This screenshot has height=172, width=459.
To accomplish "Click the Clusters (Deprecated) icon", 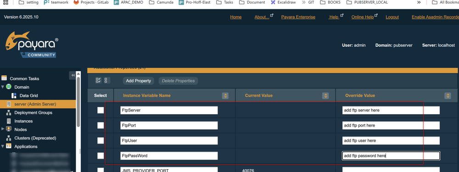I will (9, 138).
